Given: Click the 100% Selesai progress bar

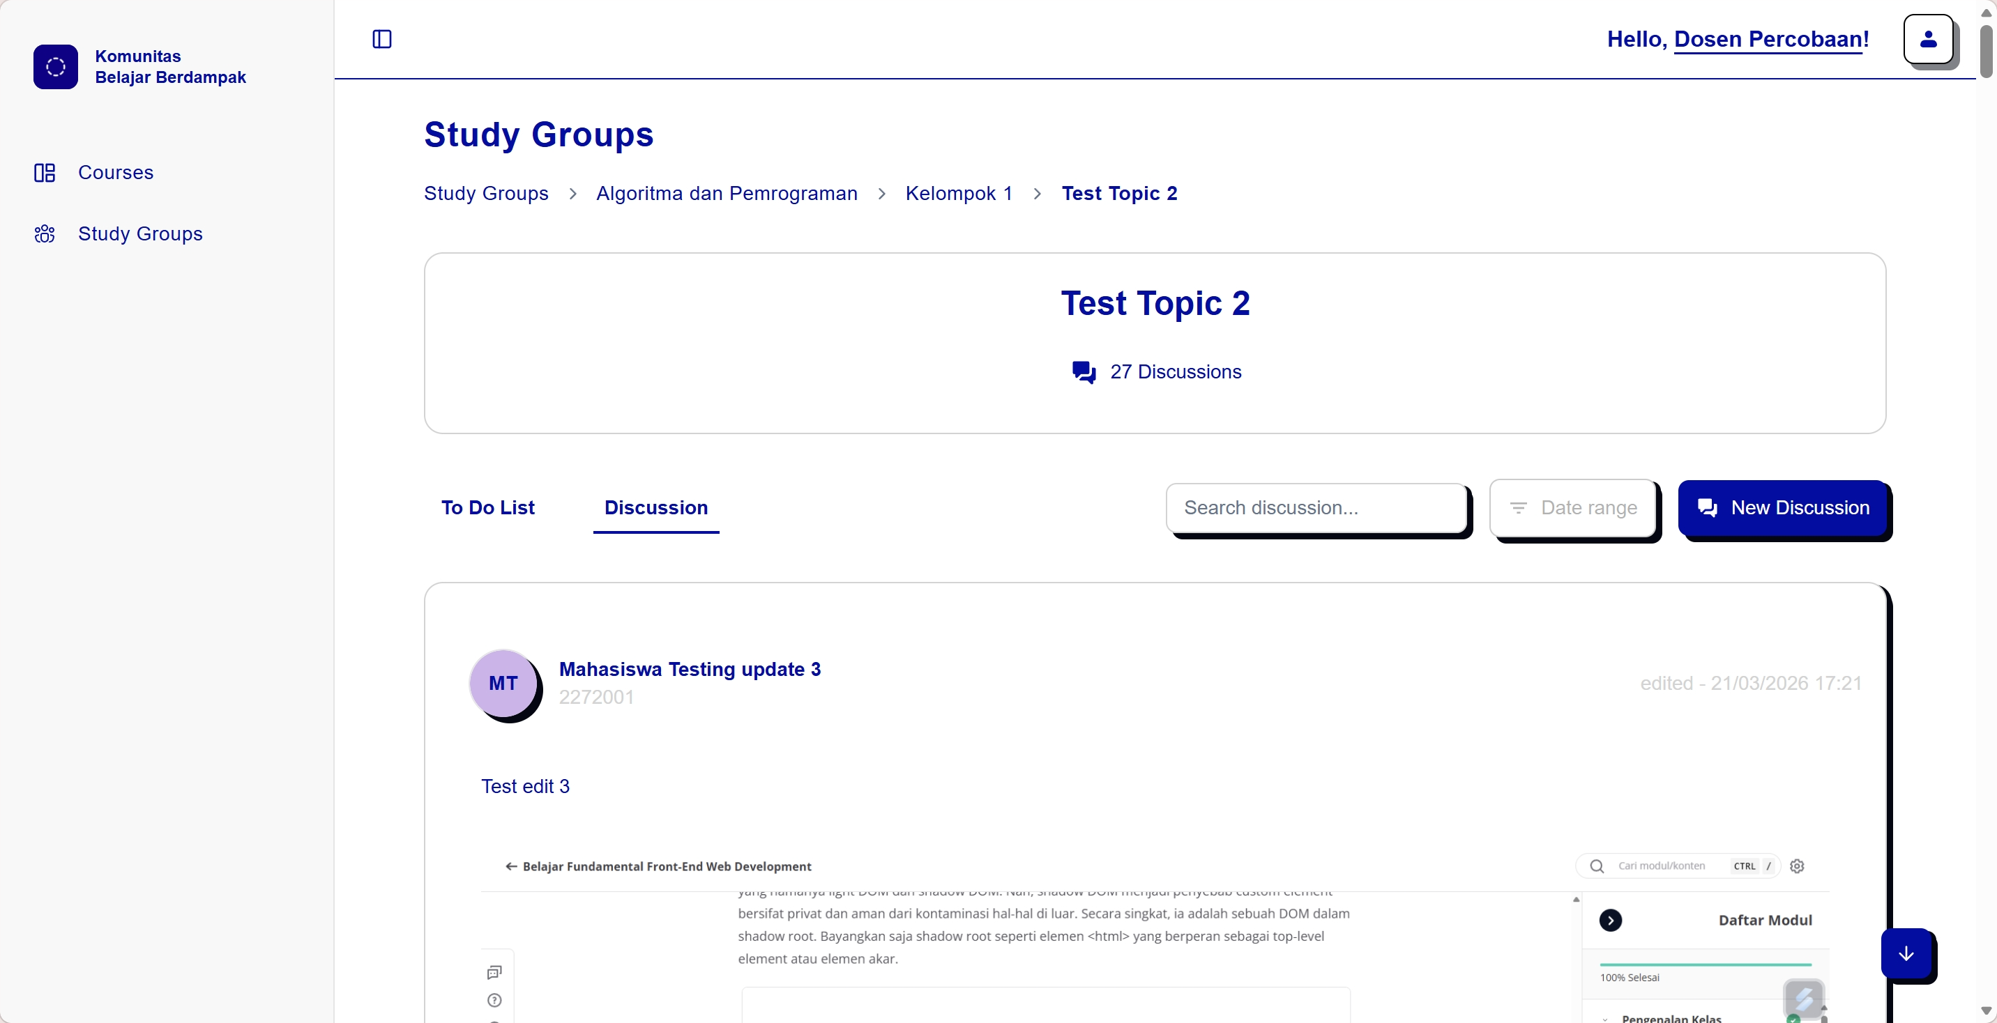Looking at the screenshot, I should (1706, 964).
